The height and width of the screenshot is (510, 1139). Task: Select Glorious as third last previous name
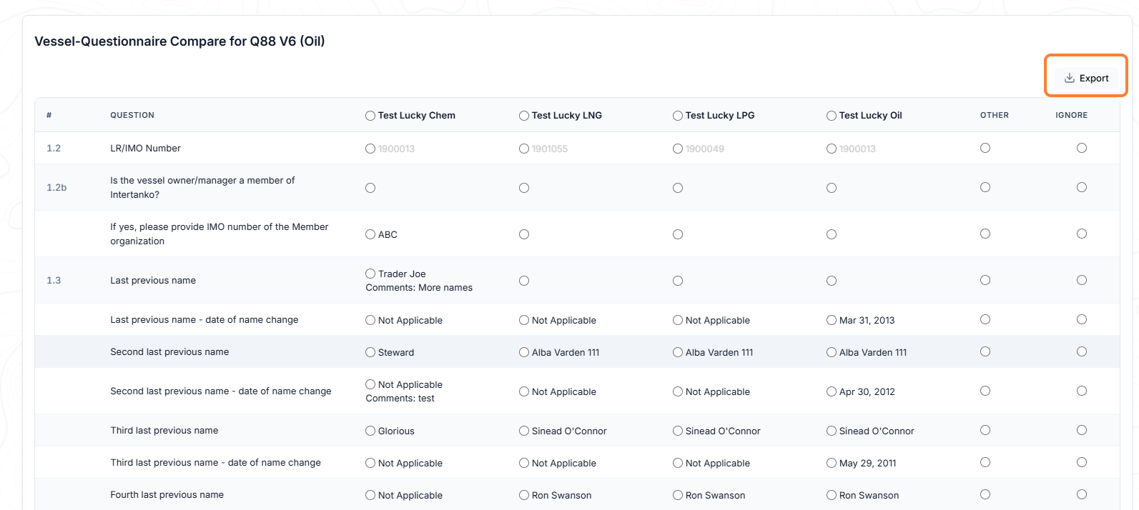click(x=370, y=431)
